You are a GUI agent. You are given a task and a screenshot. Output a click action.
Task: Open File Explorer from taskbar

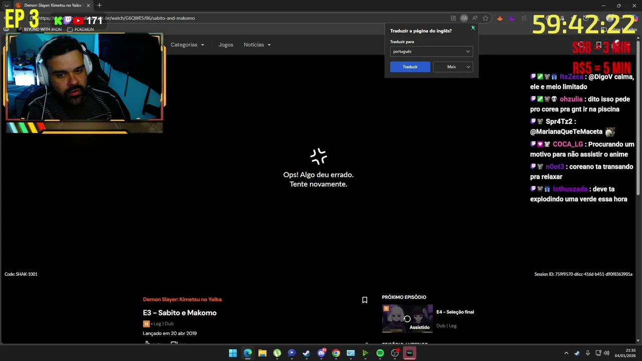(262, 353)
